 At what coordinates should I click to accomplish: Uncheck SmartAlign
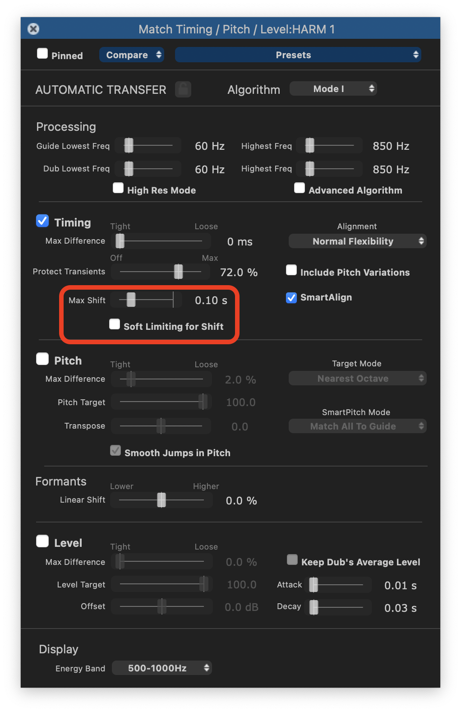[291, 298]
